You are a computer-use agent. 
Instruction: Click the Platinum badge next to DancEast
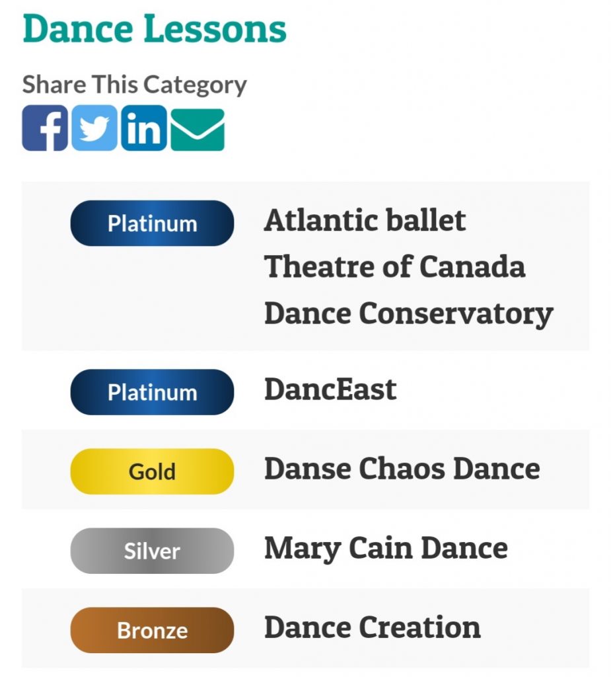153,392
